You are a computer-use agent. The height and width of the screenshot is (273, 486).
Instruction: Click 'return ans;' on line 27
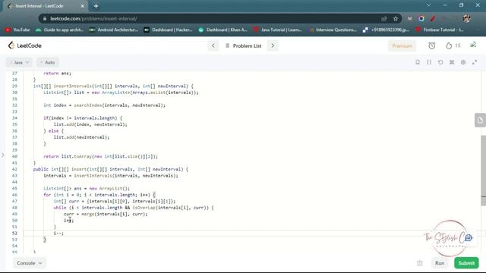[x=58, y=74]
